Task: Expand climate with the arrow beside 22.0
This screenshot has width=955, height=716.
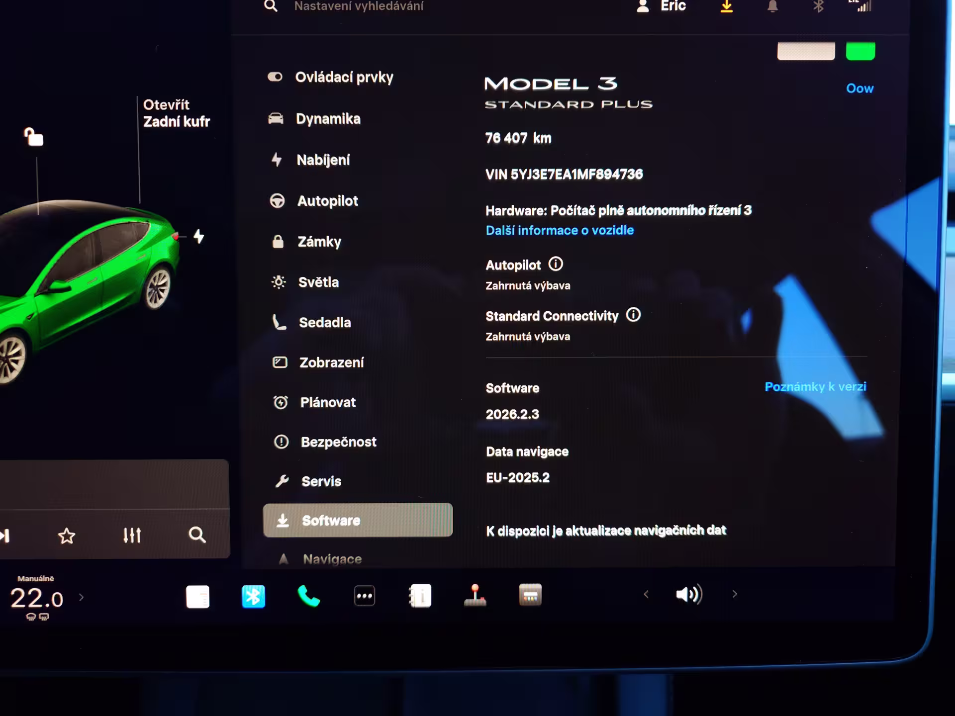Action: pyautogui.click(x=82, y=597)
